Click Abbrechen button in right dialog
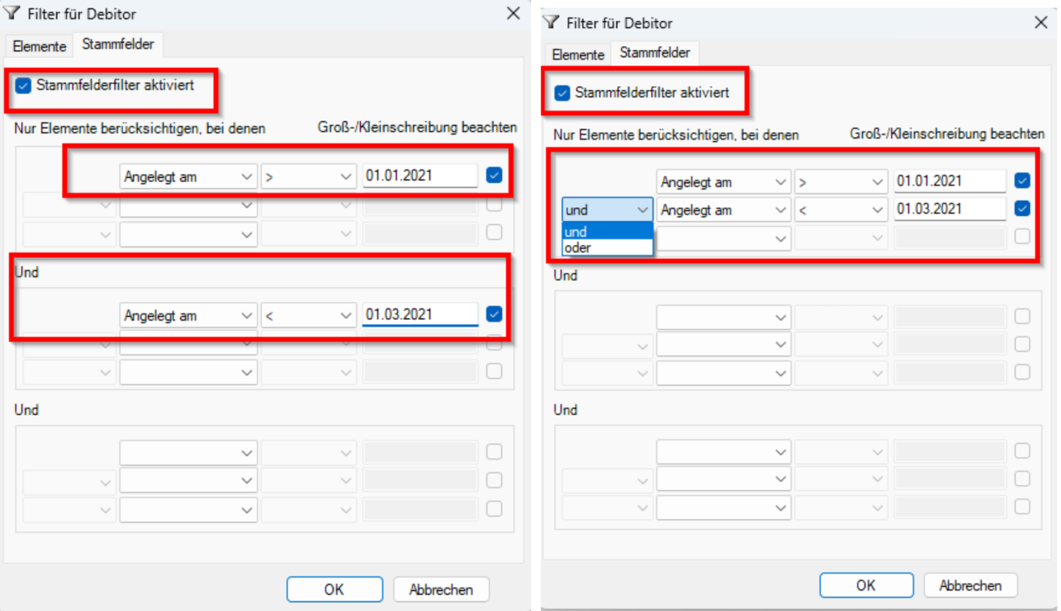The image size is (1061, 611). coord(970,586)
